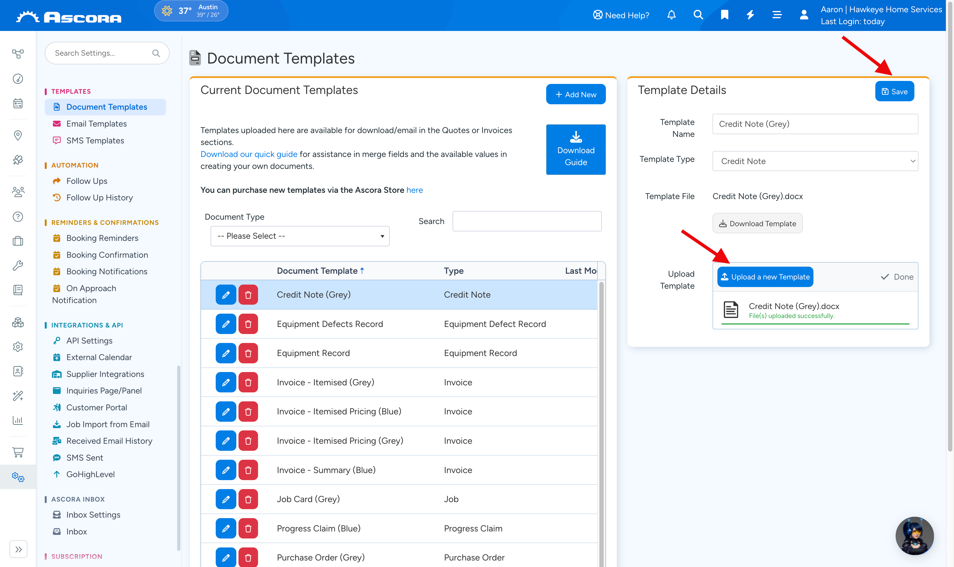954x567 pixels.
Task: Open the Template Type dropdown
Action: [x=815, y=161]
